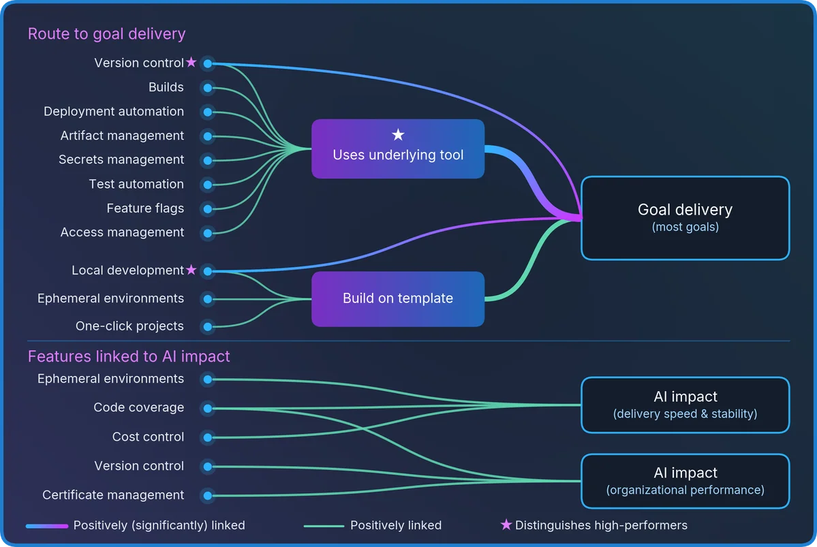The width and height of the screenshot is (817, 547).
Task: Click the Goal delivery (most goals) box
Action: [x=685, y=218]
